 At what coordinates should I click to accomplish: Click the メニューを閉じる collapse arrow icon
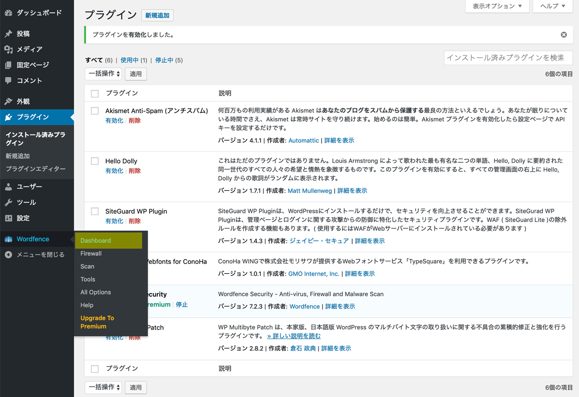point(8,254)
